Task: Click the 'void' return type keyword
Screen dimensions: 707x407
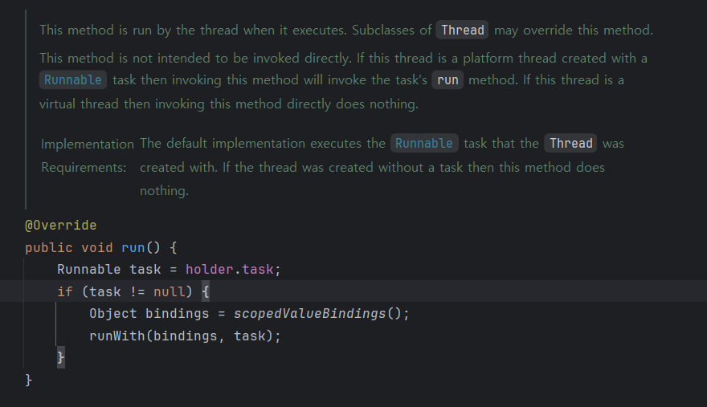Action: coord(97,247)
